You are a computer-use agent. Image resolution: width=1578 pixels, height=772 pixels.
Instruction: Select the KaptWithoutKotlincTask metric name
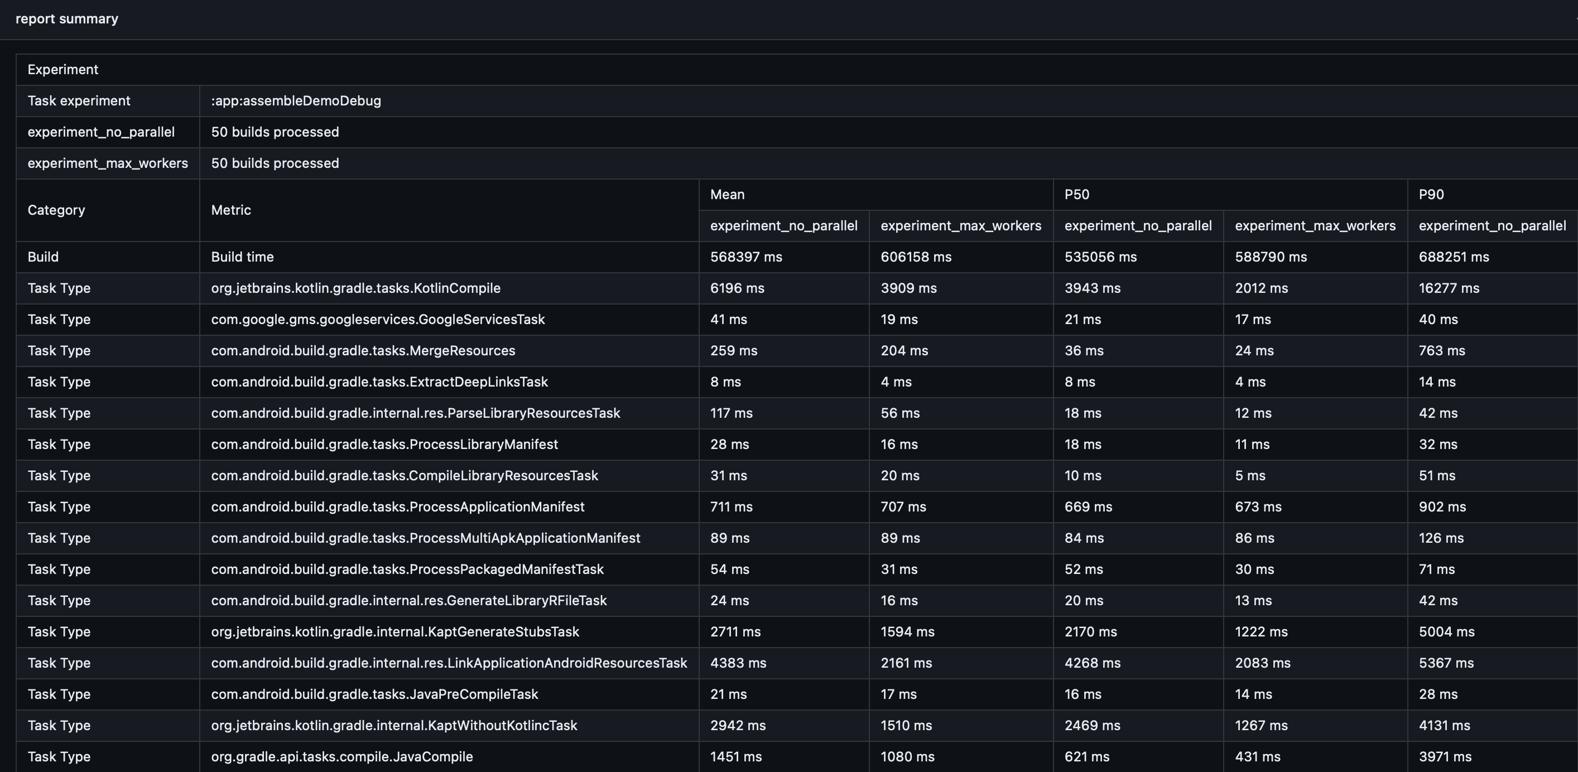(394, 726)
